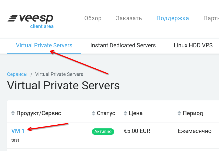Switch to the Instant Dedicated Servers tab
Screen dimensions: 219x151
123,45
